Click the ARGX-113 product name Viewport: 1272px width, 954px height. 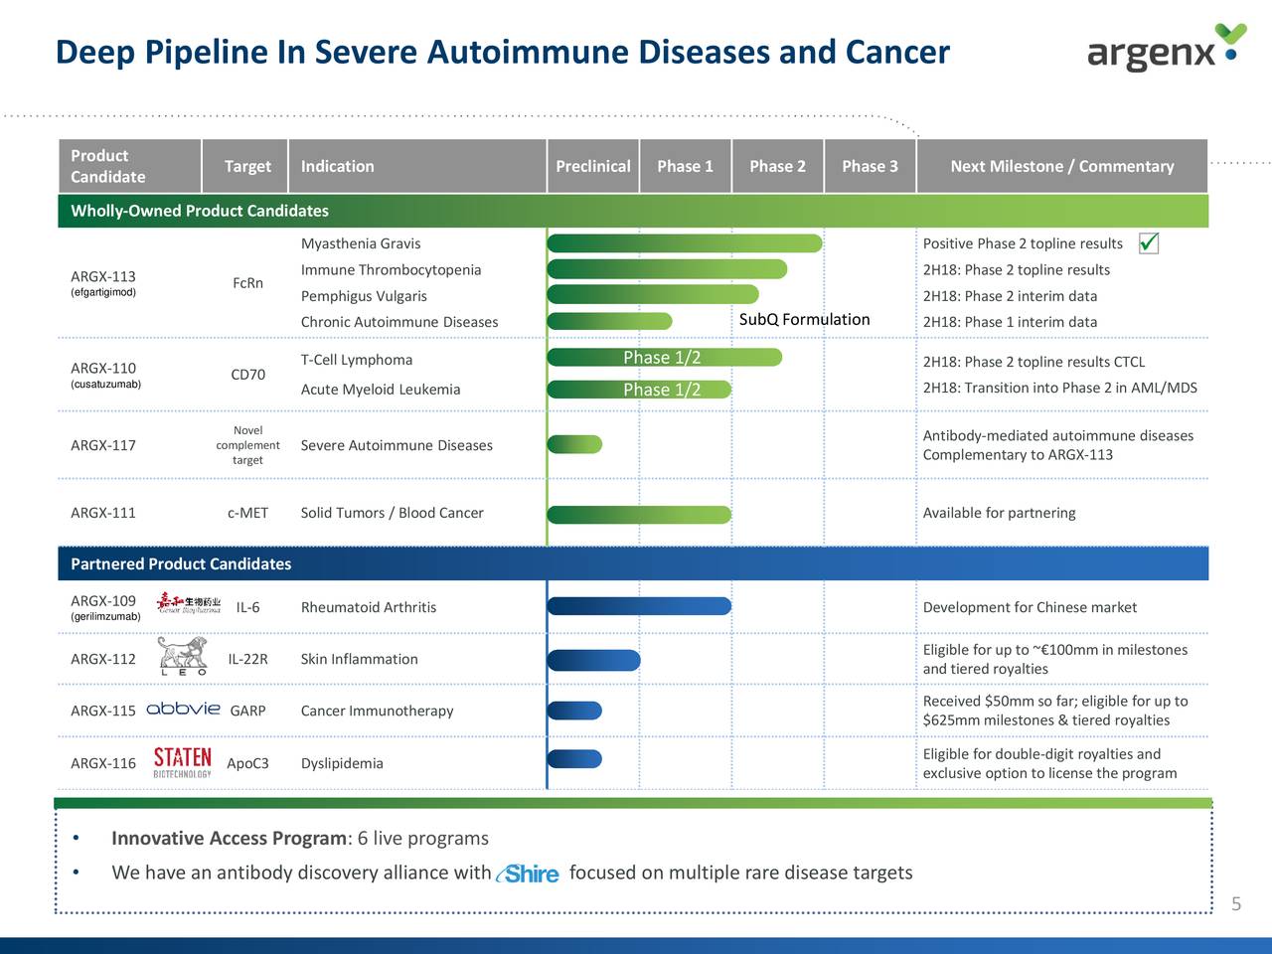pos(103,276)
